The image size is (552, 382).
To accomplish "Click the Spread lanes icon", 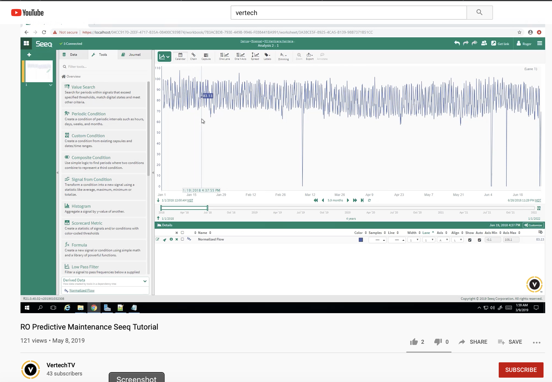I will click(x=255, y=56).
